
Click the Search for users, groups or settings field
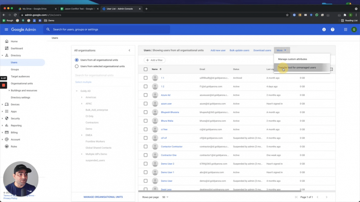pyautogui.click(x=107, y=29)
